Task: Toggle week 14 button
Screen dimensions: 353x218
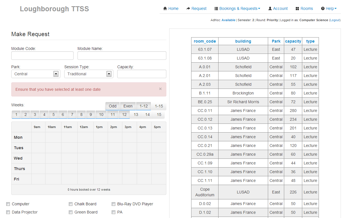Action: point(147,114)
